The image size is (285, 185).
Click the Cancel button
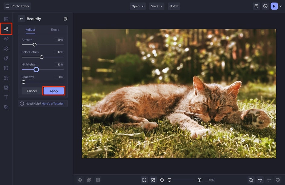click(32, 91)
